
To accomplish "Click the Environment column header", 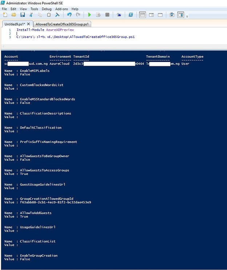I will click(x=60, y=56).
